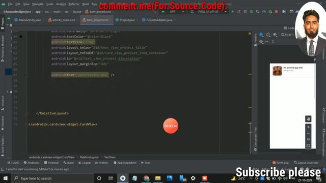326x183 pixels.
Task: Click the black color swatch in the gutter
Action: coord(21,37)
